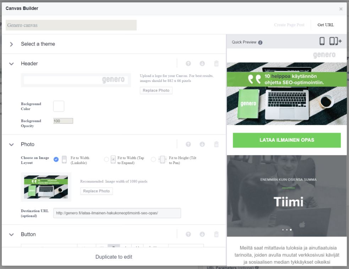Move the Photo section down
Screen dimensions: 349x269
point(202,144)
